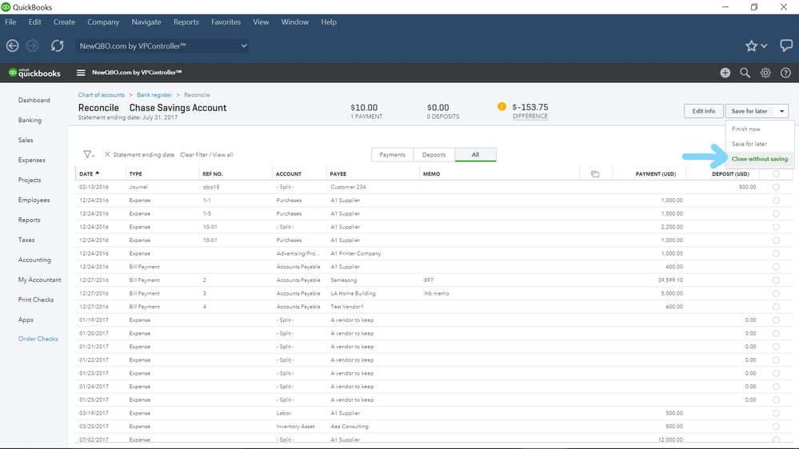Open My Accountant in the sidebar
This screenshot has width=799, height=449.
coord(40,280)
